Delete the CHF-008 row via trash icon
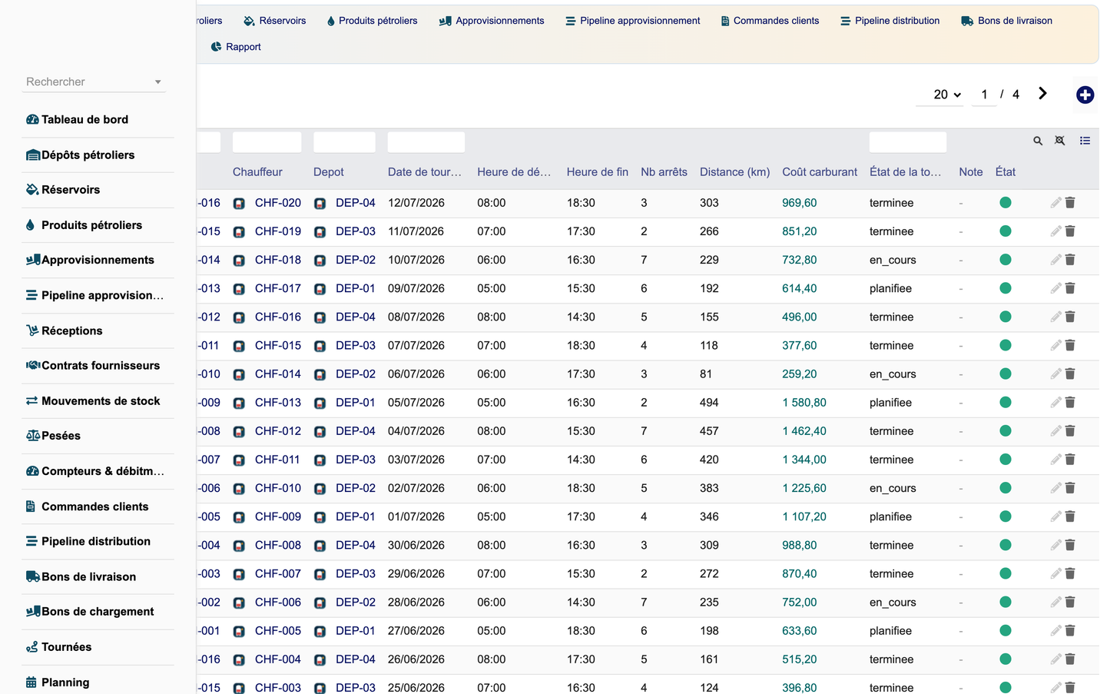This screenshot has width=1110, height=694. click(x=1070, y=545)
